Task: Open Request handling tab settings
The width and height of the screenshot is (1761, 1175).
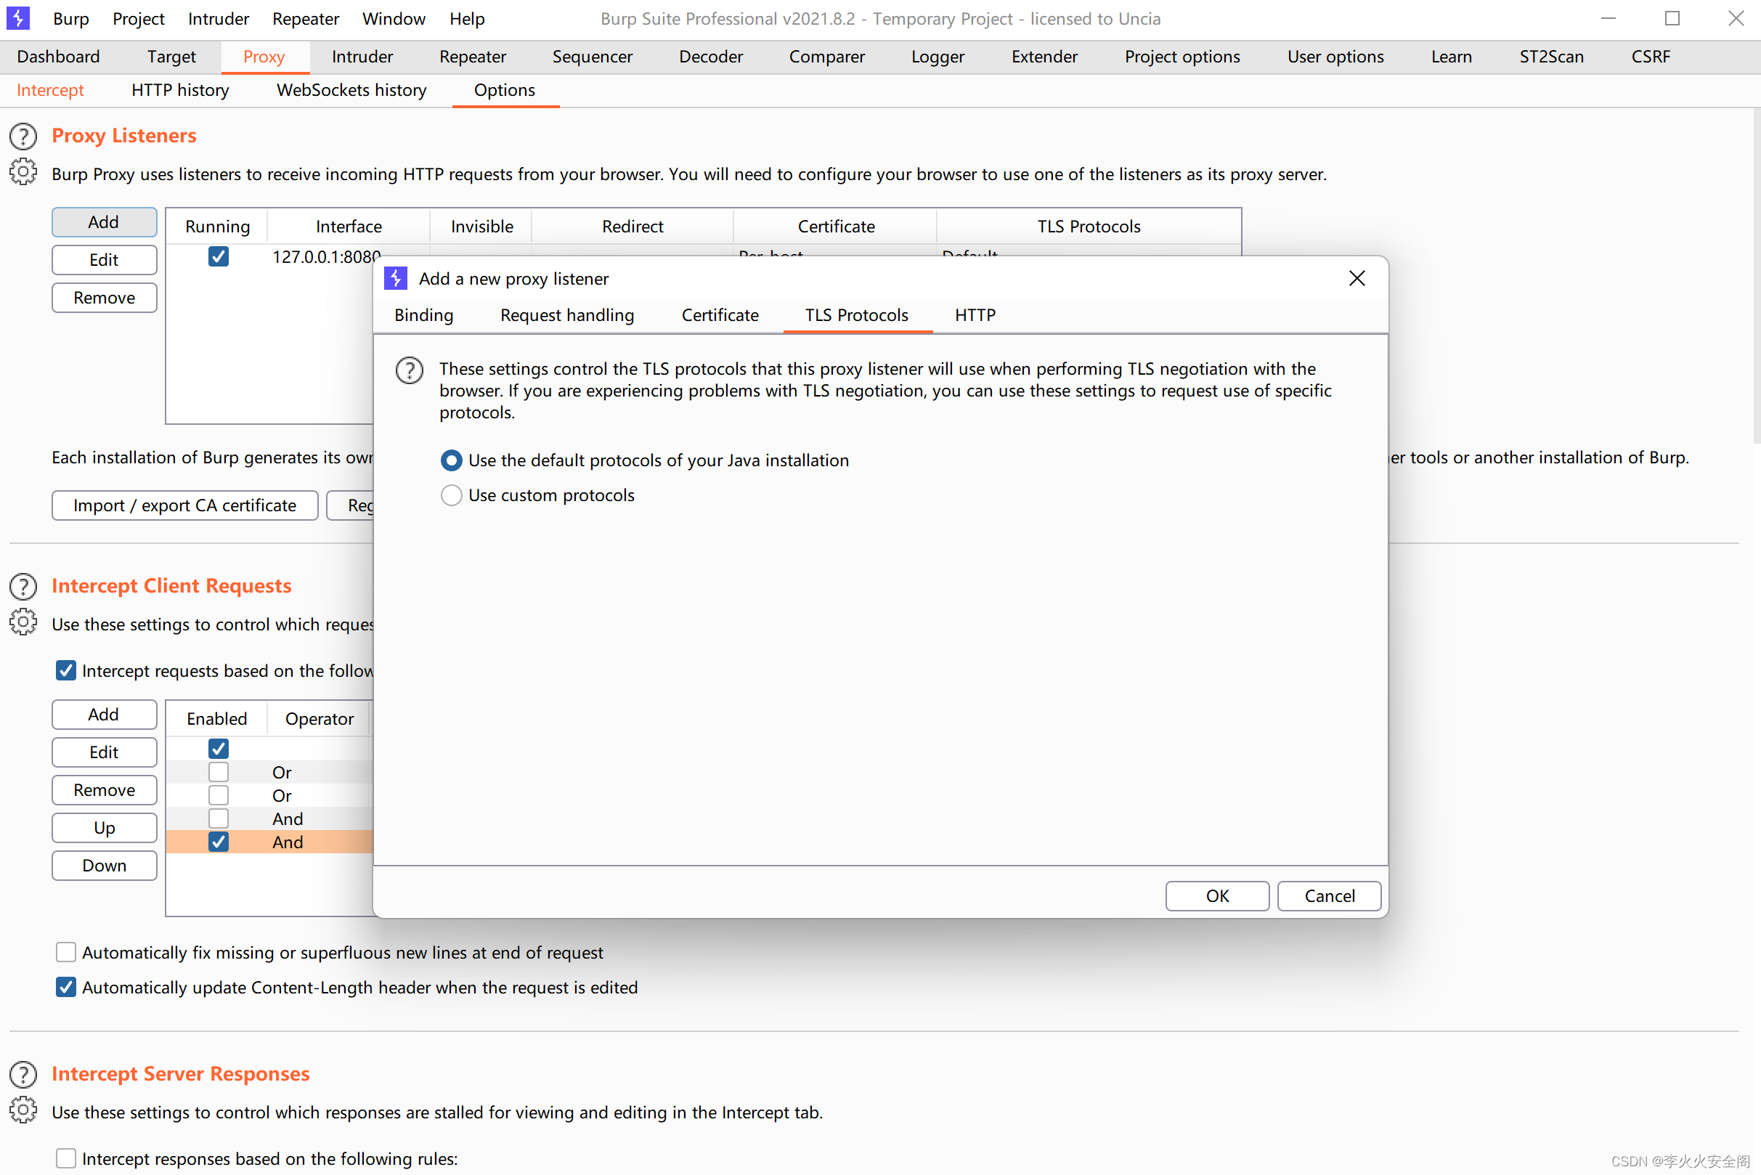Action: click(566, 314)
